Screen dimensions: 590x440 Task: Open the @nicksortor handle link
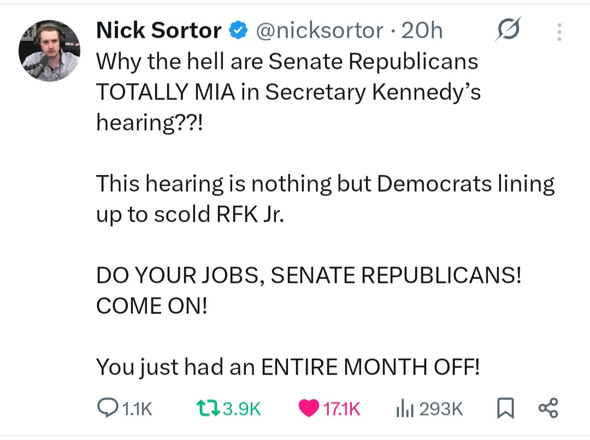pos(320,31)
